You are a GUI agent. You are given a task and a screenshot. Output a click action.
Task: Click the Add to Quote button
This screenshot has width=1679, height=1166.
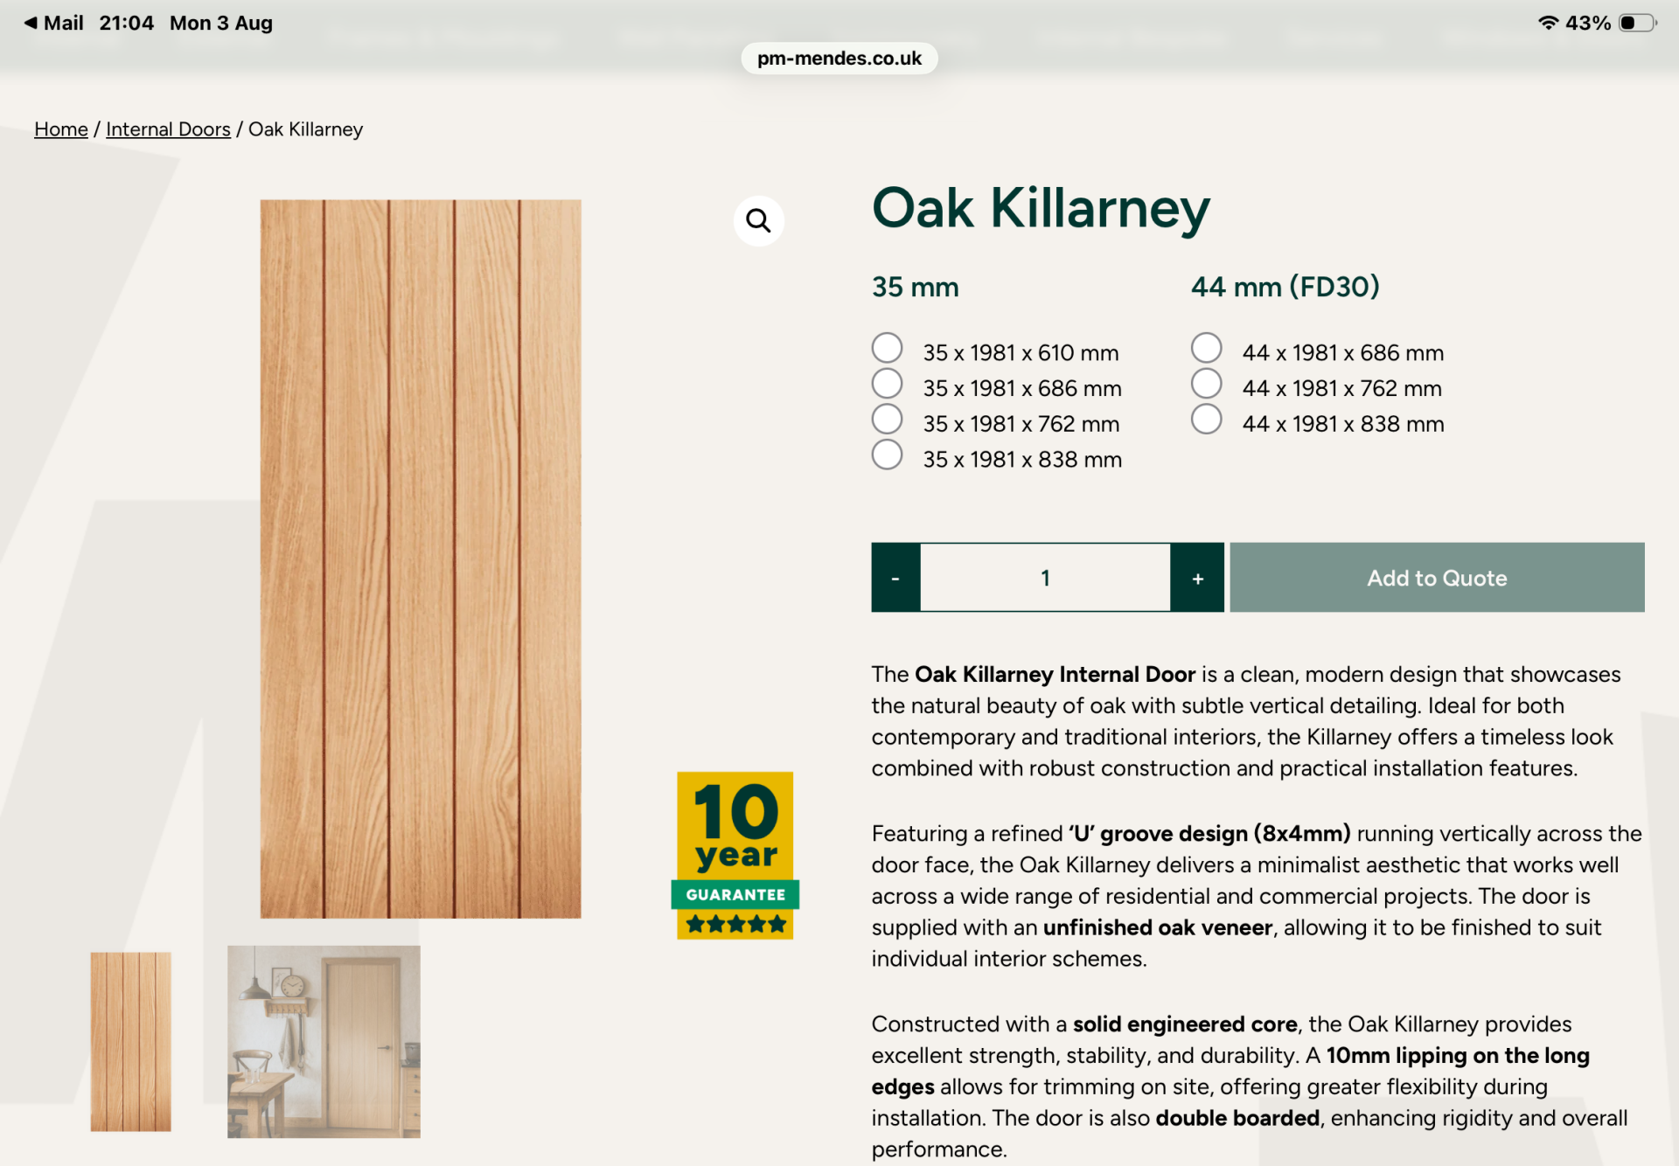[1437, 578]
